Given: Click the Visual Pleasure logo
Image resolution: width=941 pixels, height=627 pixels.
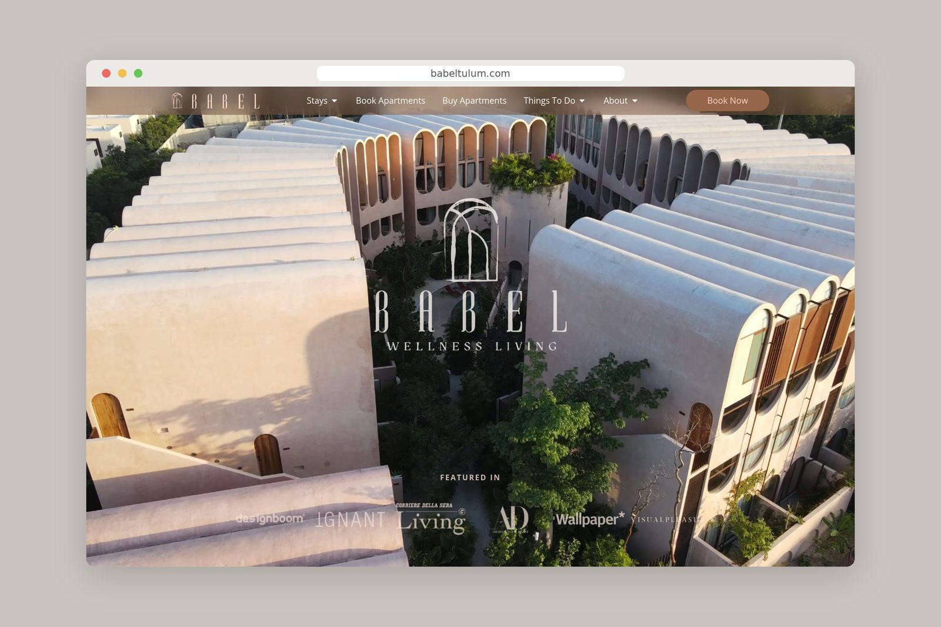Looking at the screenshot, I should (666, 519).
